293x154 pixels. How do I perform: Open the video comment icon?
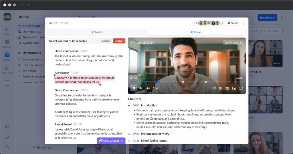point(214,88)
